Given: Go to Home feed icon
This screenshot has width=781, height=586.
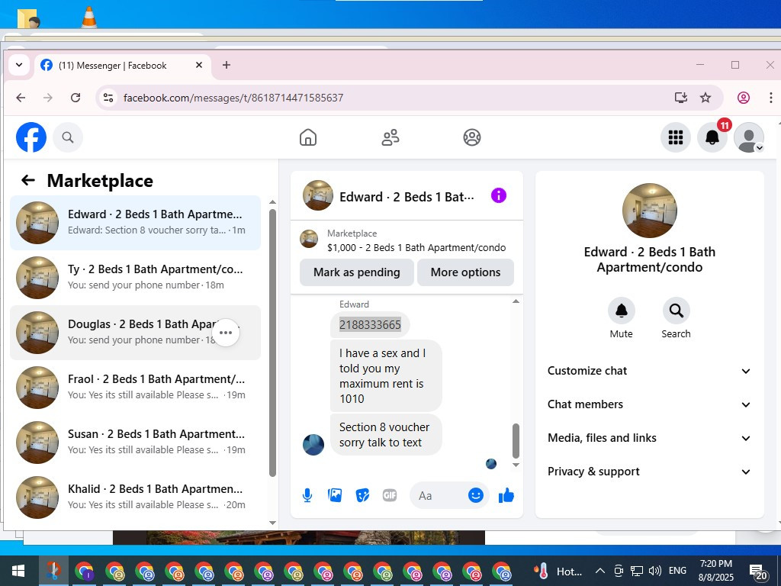Looking at the screenshot, I should [x=308, y=137].
